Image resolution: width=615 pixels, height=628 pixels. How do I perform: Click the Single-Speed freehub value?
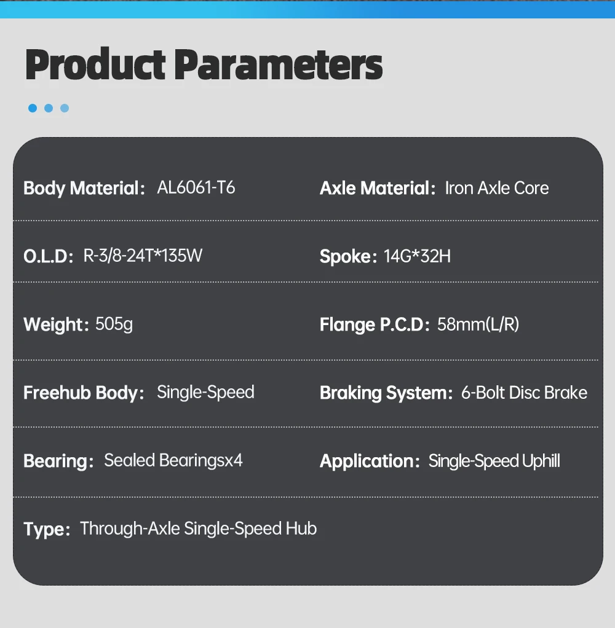[x=205, y=393]
